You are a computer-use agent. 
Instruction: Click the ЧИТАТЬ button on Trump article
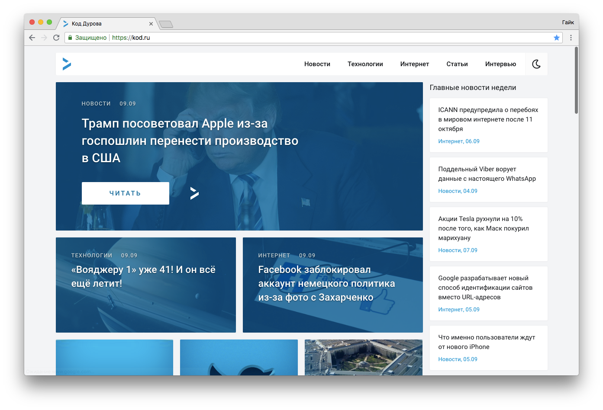(126, 193)
